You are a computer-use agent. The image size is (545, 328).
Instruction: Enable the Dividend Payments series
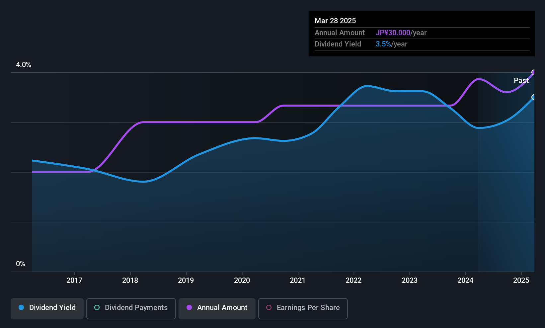click(x=131, y=308)
